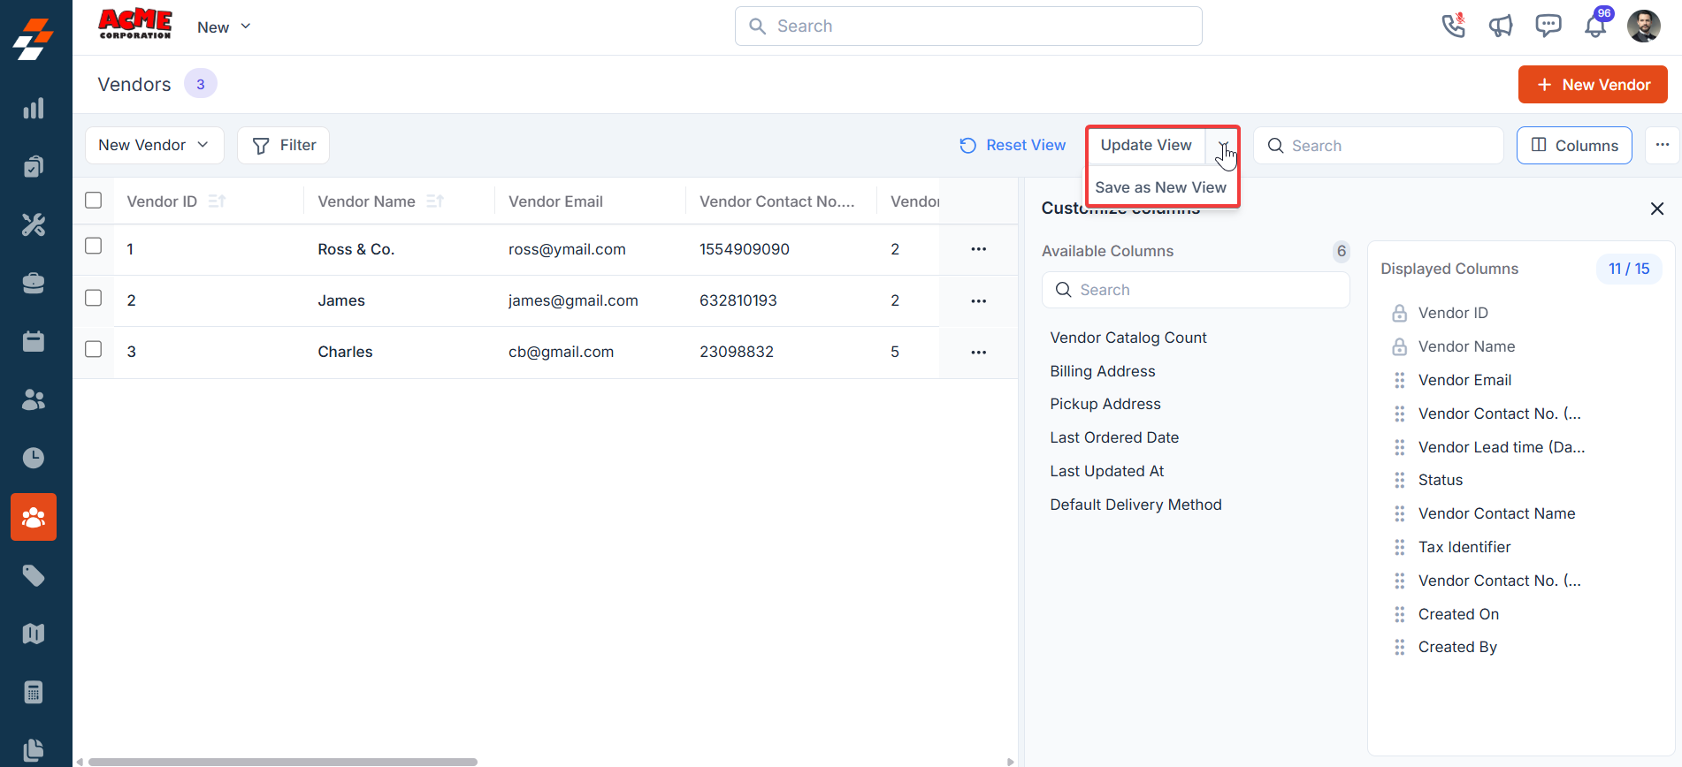Screen dimensions: 1682x767
Task: Open the map sidebar icon
Action: tap(34, 634)
